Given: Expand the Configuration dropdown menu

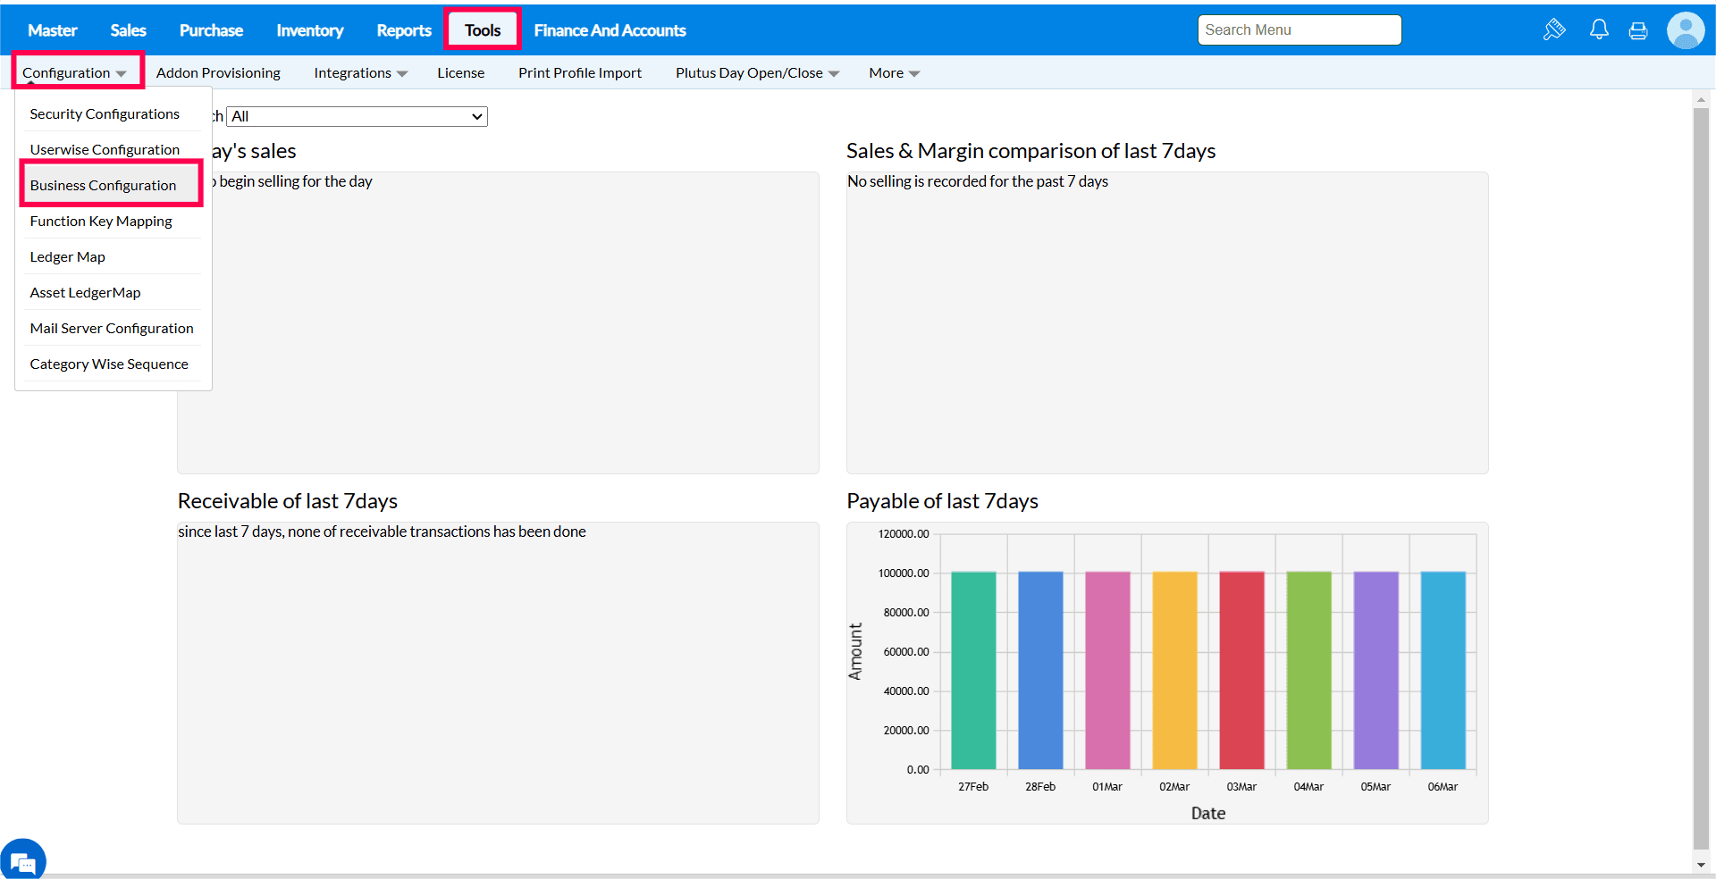Looking at the screenshot, I should point(74,73).
